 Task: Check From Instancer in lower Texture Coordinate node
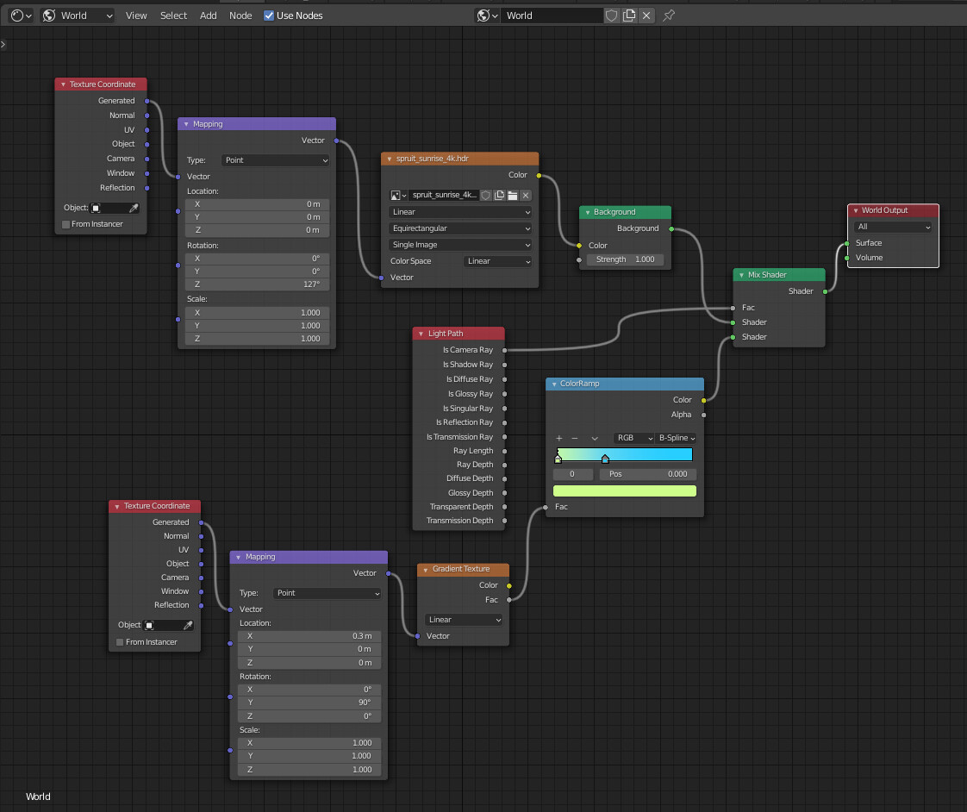121,642
